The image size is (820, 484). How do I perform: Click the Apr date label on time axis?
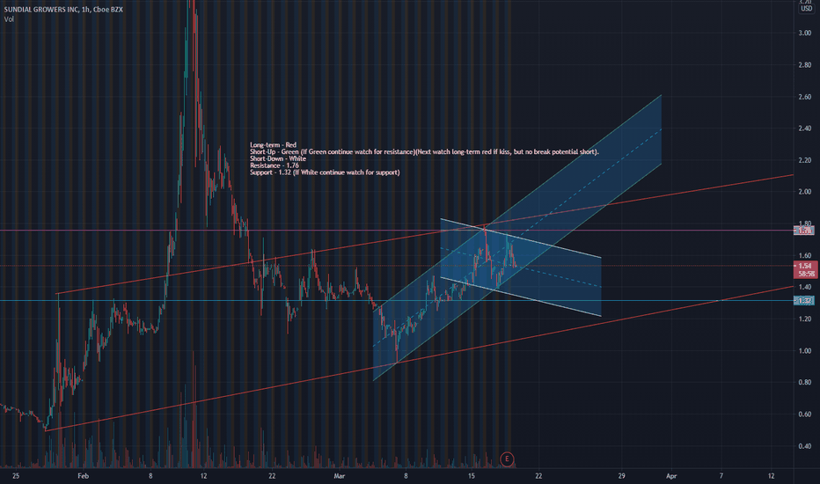[x=671, y=475]
